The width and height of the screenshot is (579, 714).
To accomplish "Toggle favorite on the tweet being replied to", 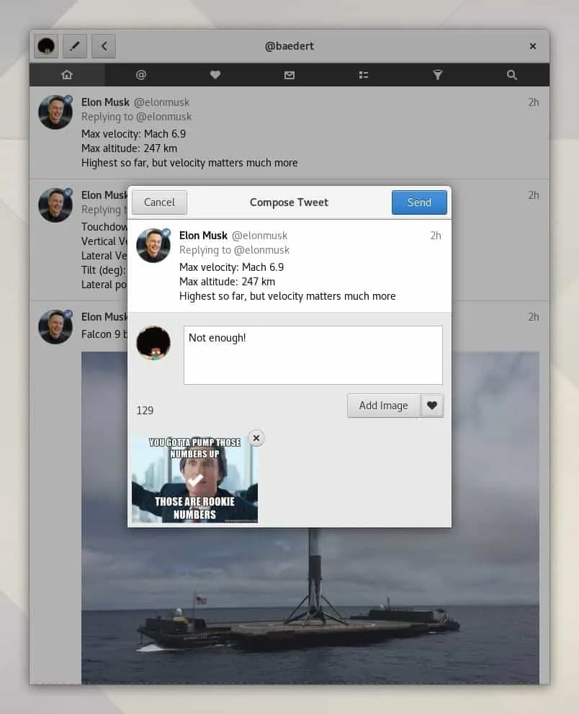I will click(432, 405).
